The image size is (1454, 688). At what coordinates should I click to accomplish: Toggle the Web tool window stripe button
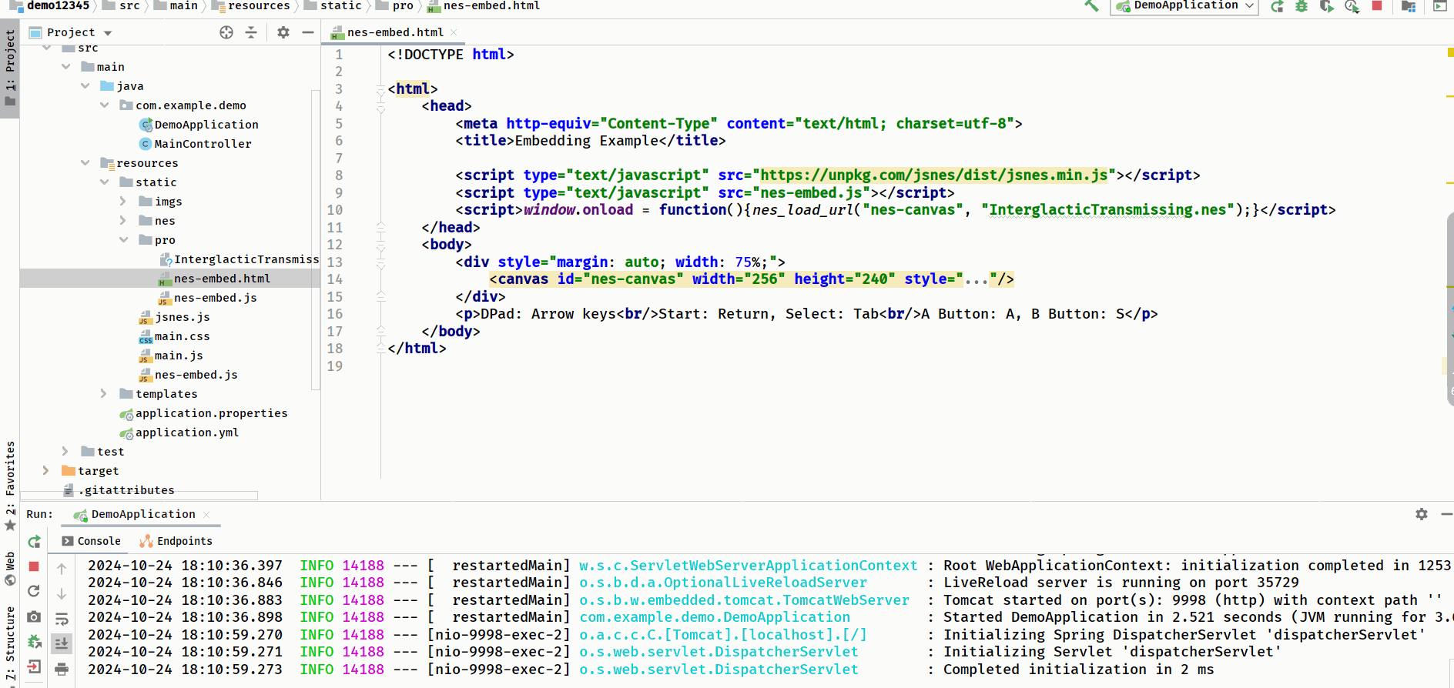(10, 569)
